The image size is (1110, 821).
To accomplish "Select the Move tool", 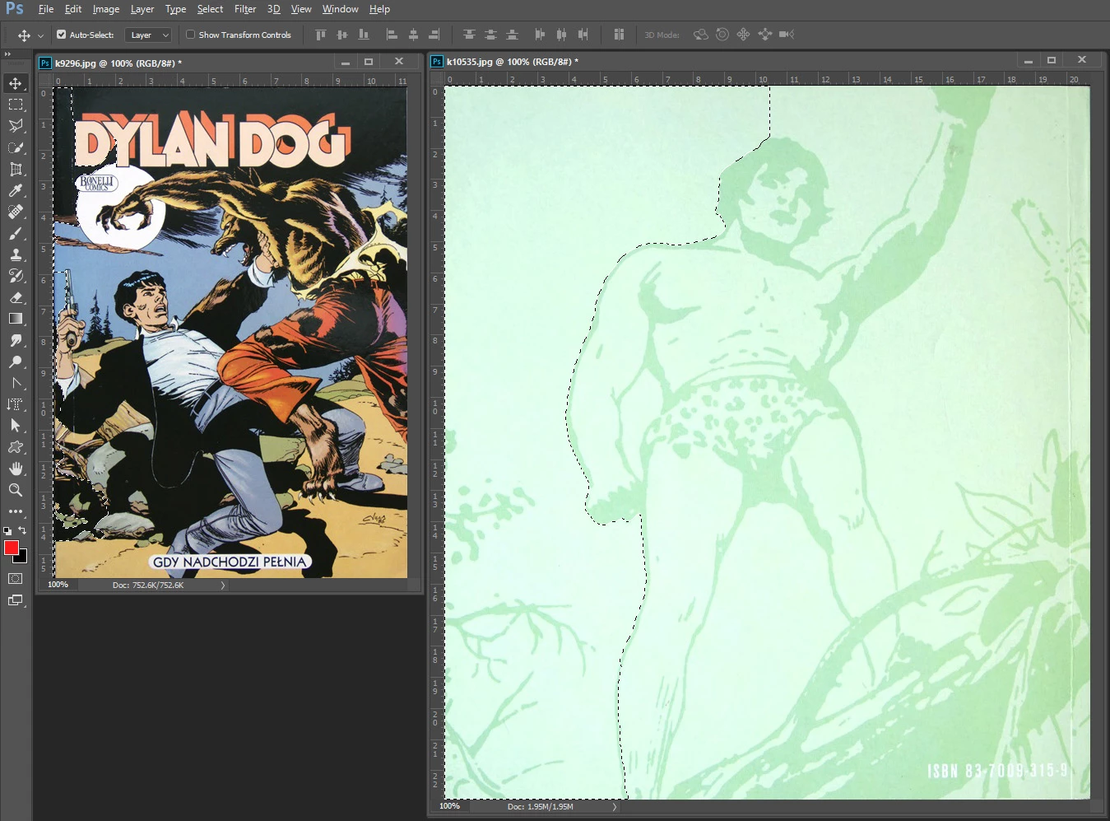I will click(16, 83).
